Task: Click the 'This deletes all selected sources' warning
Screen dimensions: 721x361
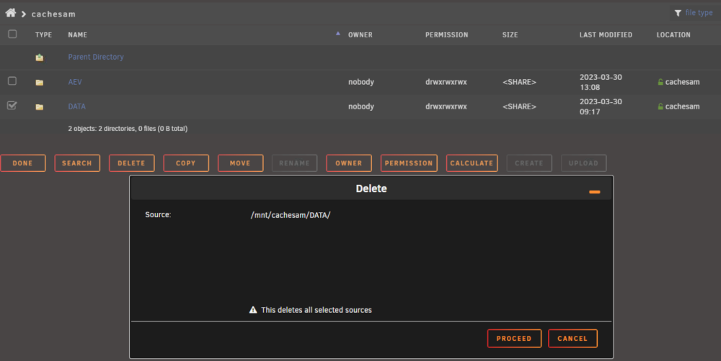Action: (317, 310)
